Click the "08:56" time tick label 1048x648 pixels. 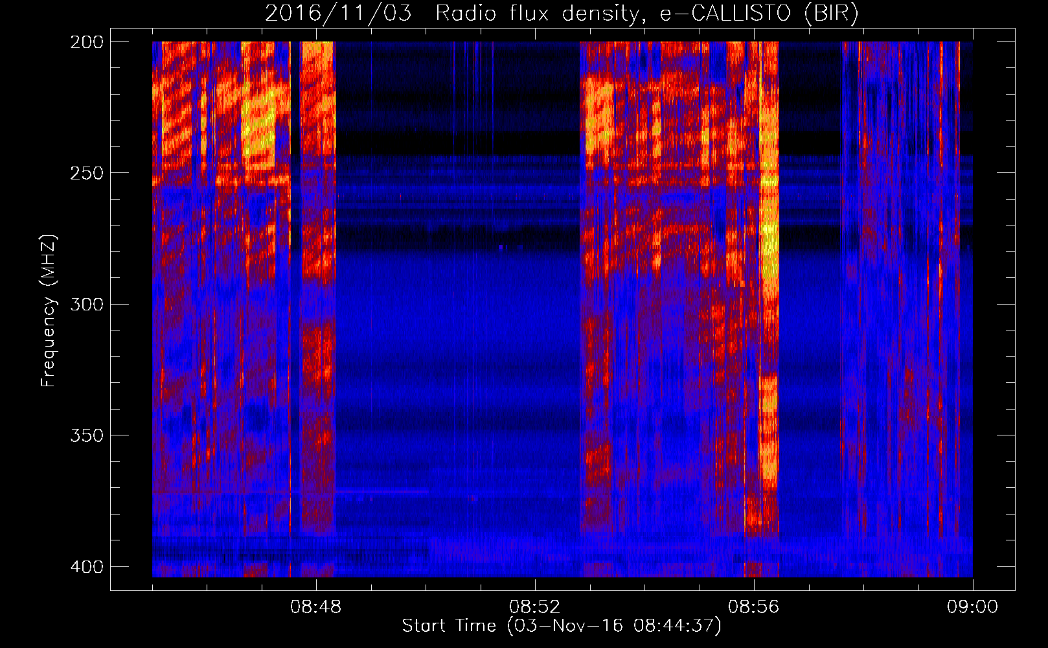(x=754, y=607)
